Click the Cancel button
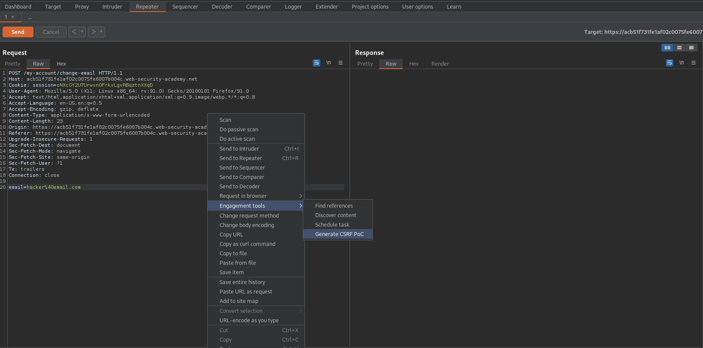Screen dimensions: 703x348 click(51, 32)
